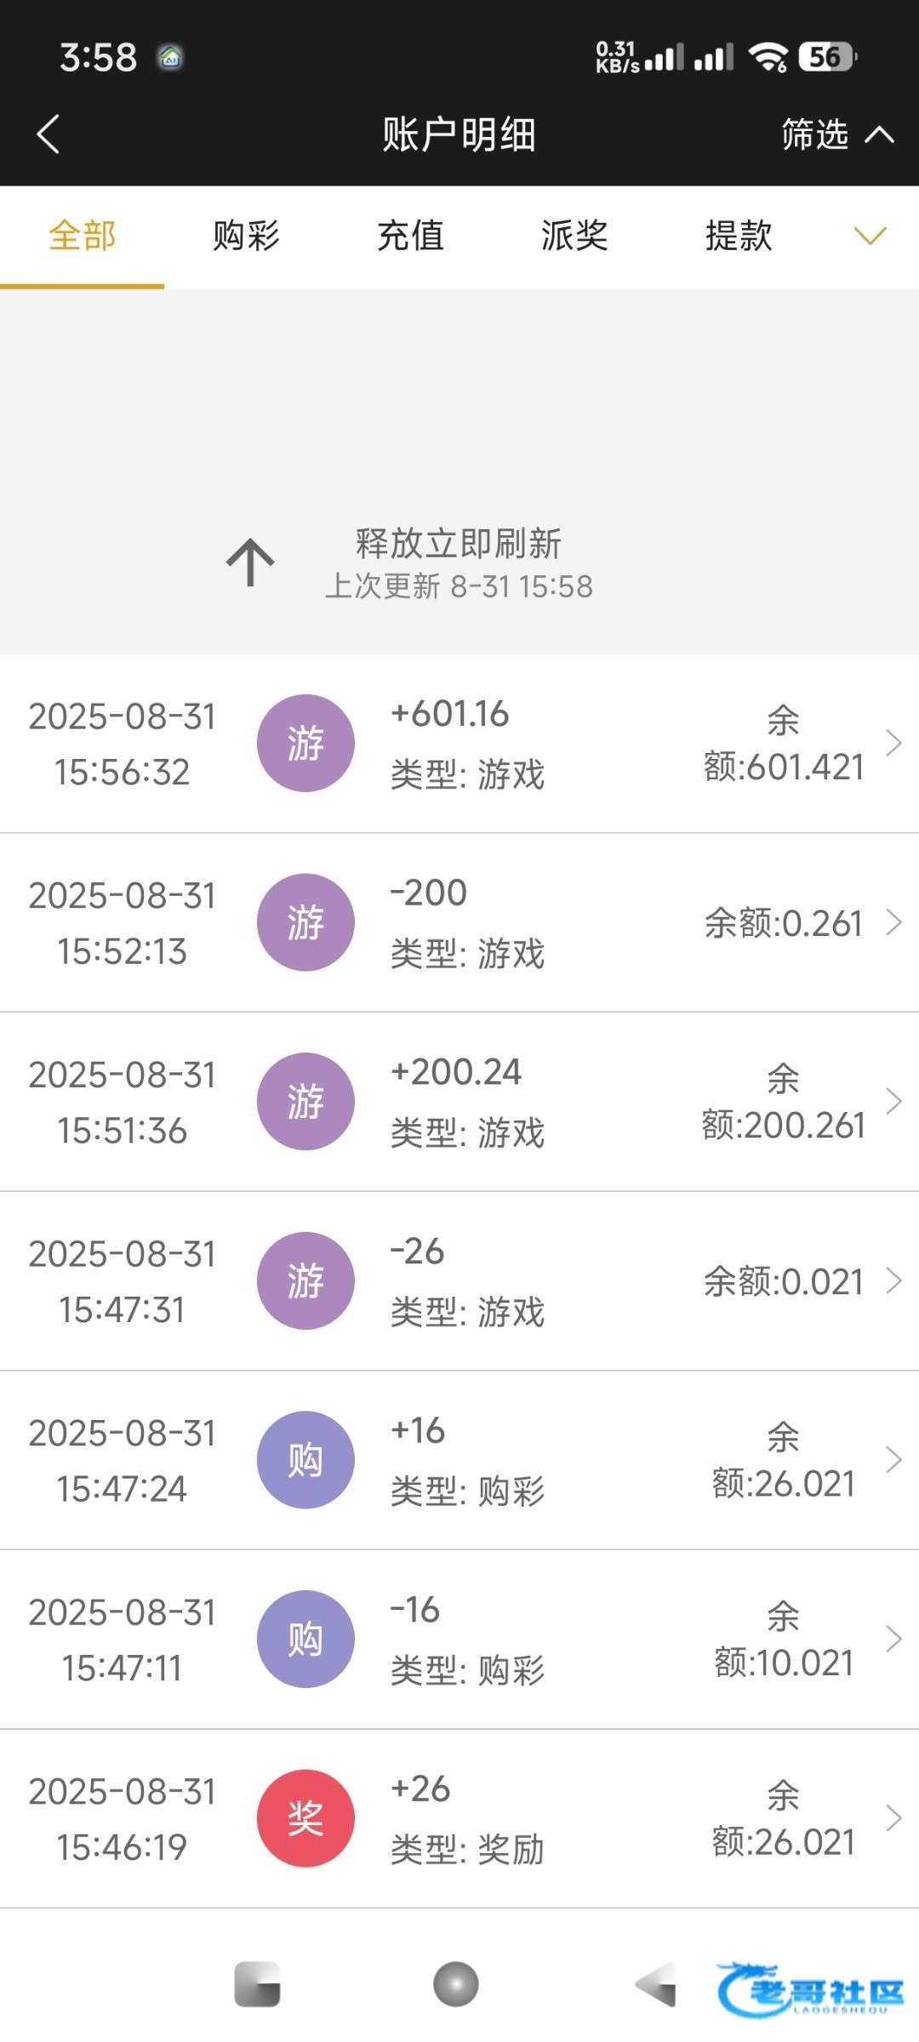The image size is (919, 2042).
Task: Tap the purple 游 icon for the +601.16 entry
Action: click(x=305, y=744)
